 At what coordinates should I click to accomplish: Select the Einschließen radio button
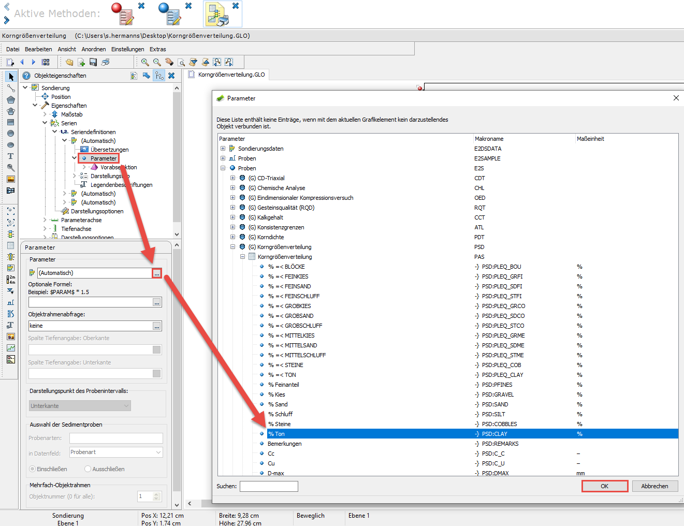(33, 469)
